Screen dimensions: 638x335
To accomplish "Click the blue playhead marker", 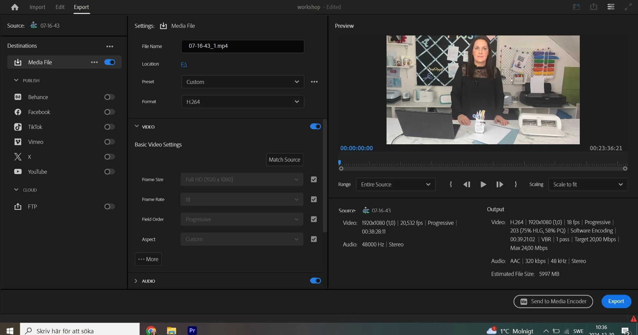I will pos(339,163).
